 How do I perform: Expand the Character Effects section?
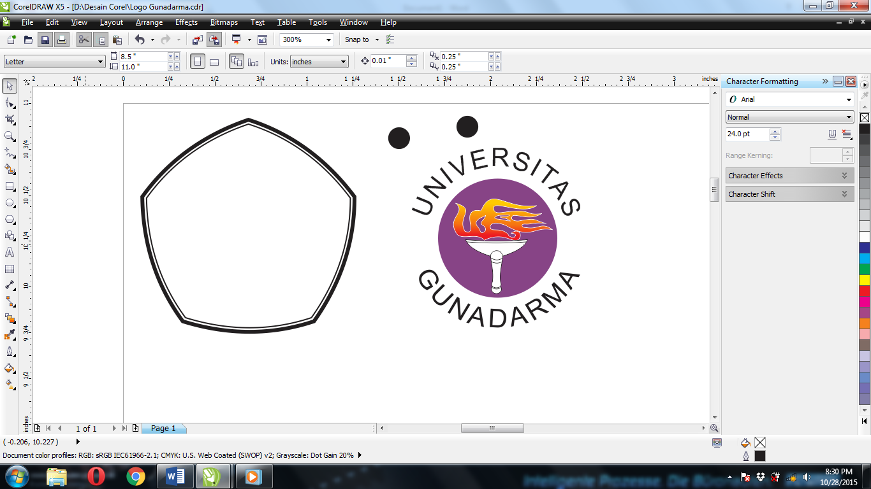(789, 175)
